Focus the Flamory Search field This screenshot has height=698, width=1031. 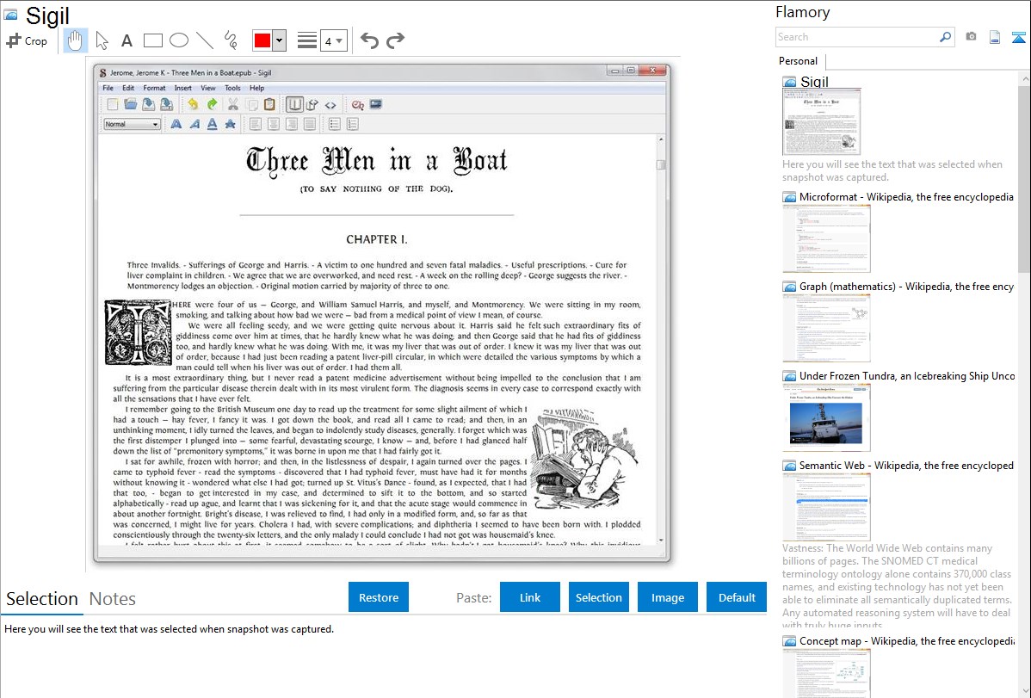tap(857, 37)
